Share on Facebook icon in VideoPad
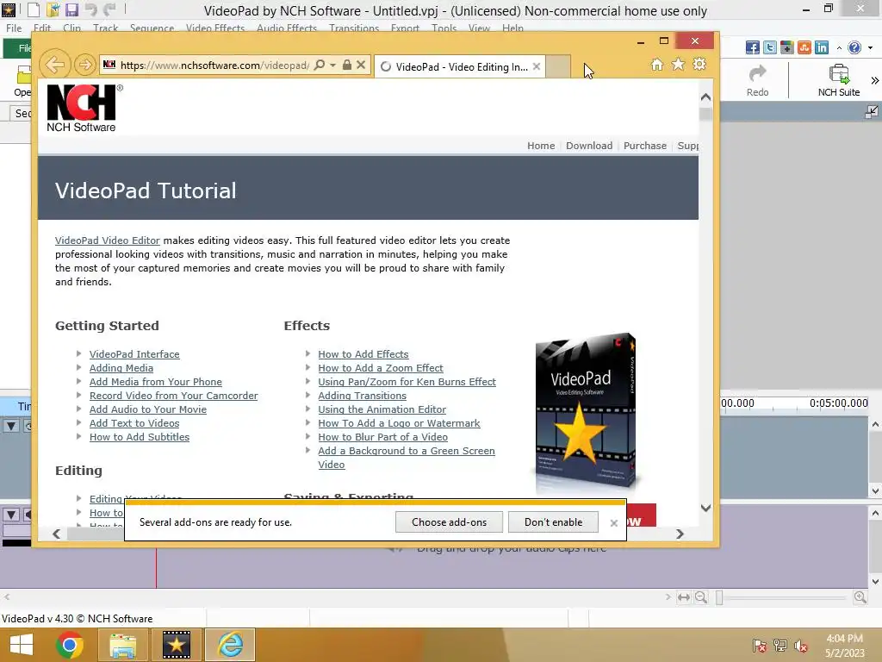 pos(753,47)
